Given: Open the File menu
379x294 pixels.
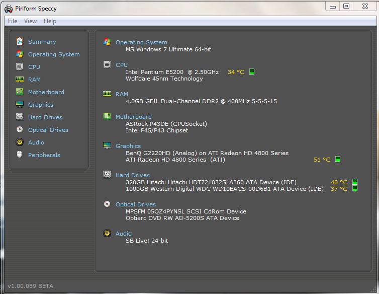Looking at the screenshot, I should (x=13, y=21).
